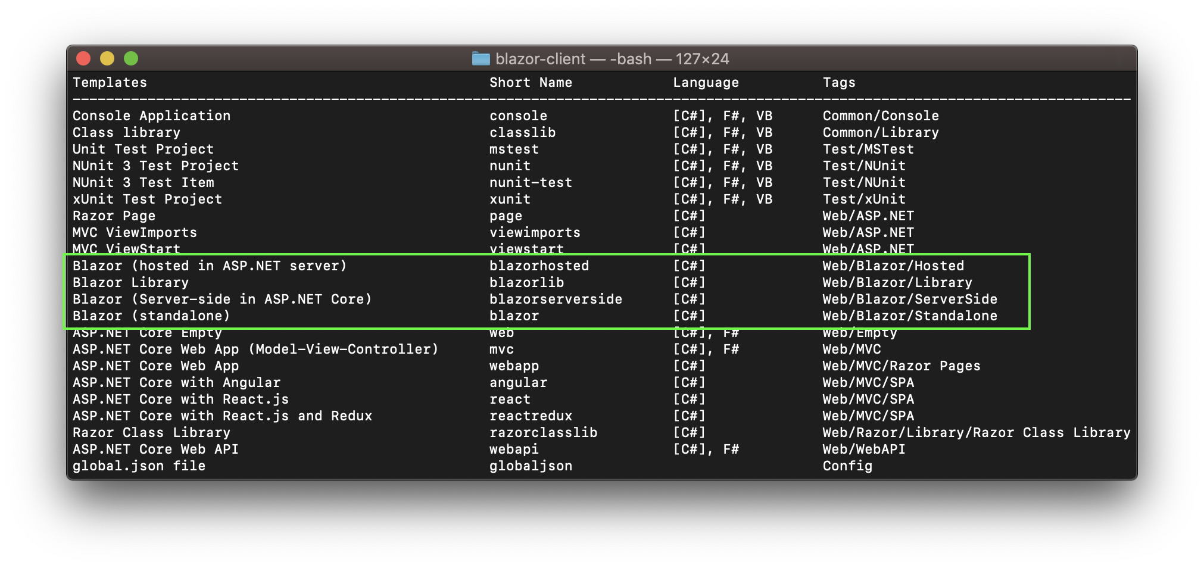This screenshot has width=1204, height=568.
Task: Click the 'webapp' short name
Action: [x=514, y=366]
